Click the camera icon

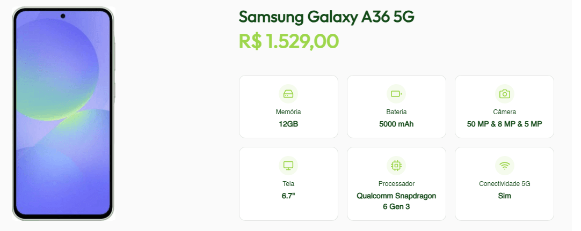click(x=504, y=94)
